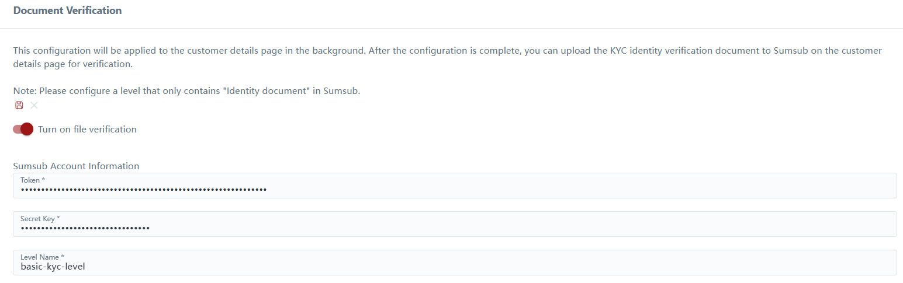Click the "Level Name *" field label

coord(42,257)
